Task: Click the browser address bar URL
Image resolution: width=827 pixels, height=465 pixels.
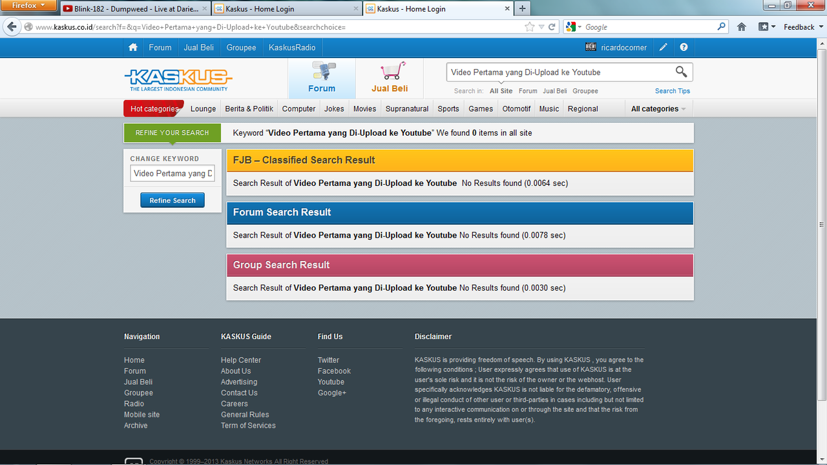Action: tap(278, 27)
